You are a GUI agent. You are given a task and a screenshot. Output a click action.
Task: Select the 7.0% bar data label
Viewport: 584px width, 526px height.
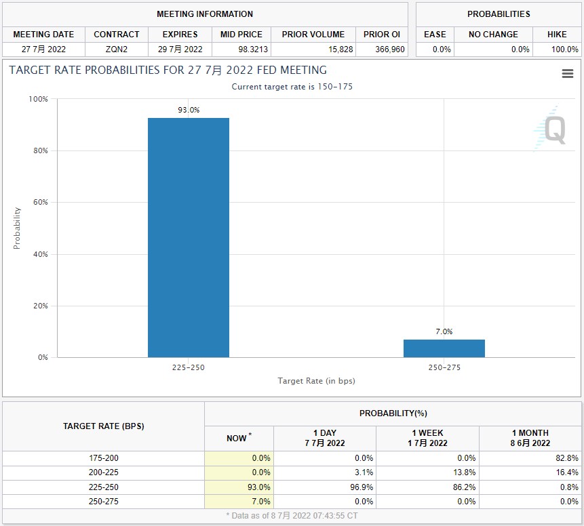(444, 331)
